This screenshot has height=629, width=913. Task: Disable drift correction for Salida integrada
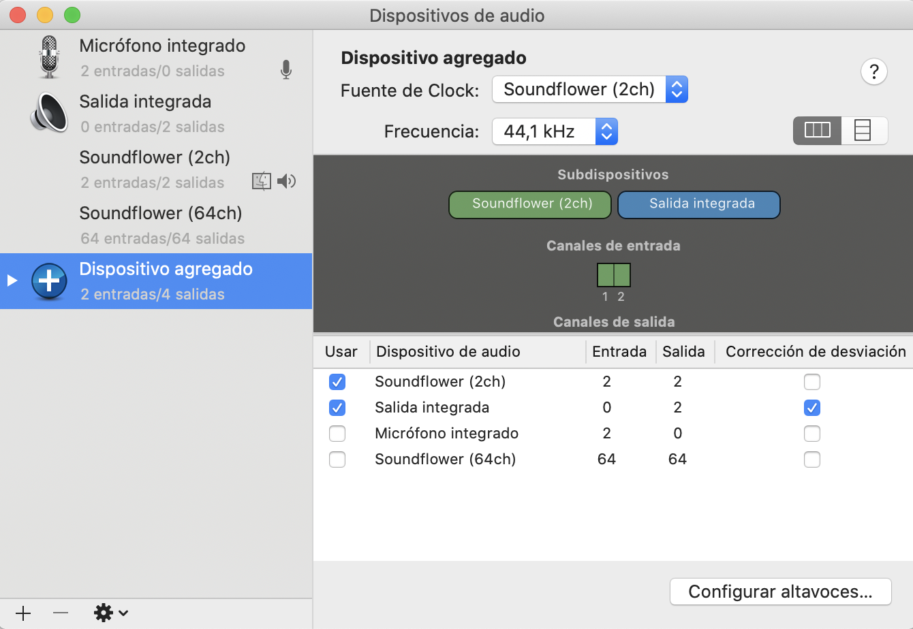(811, 408)
